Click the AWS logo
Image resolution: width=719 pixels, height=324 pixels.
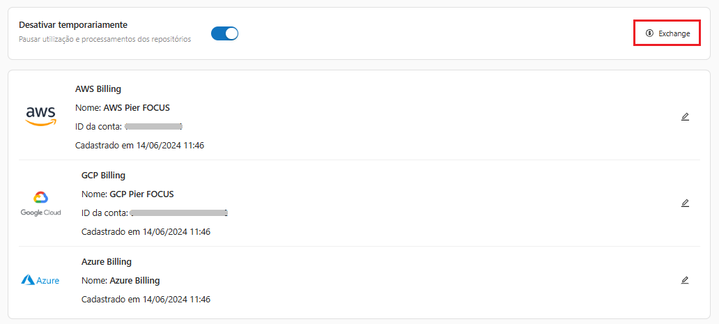pyautogui.click(x=40, y=116)
